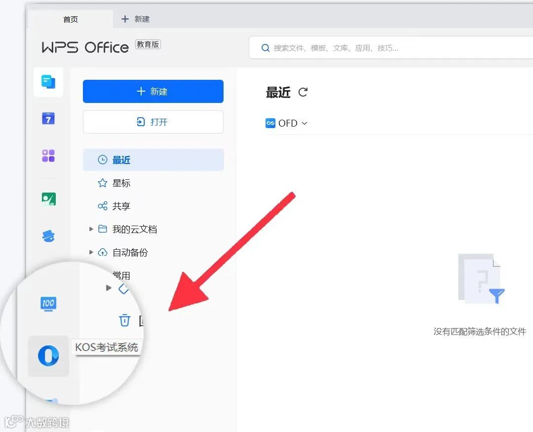Viewport: 533px width, 432px height.
Task: Launch the KOS exam system icon
Action: [48, 356]
